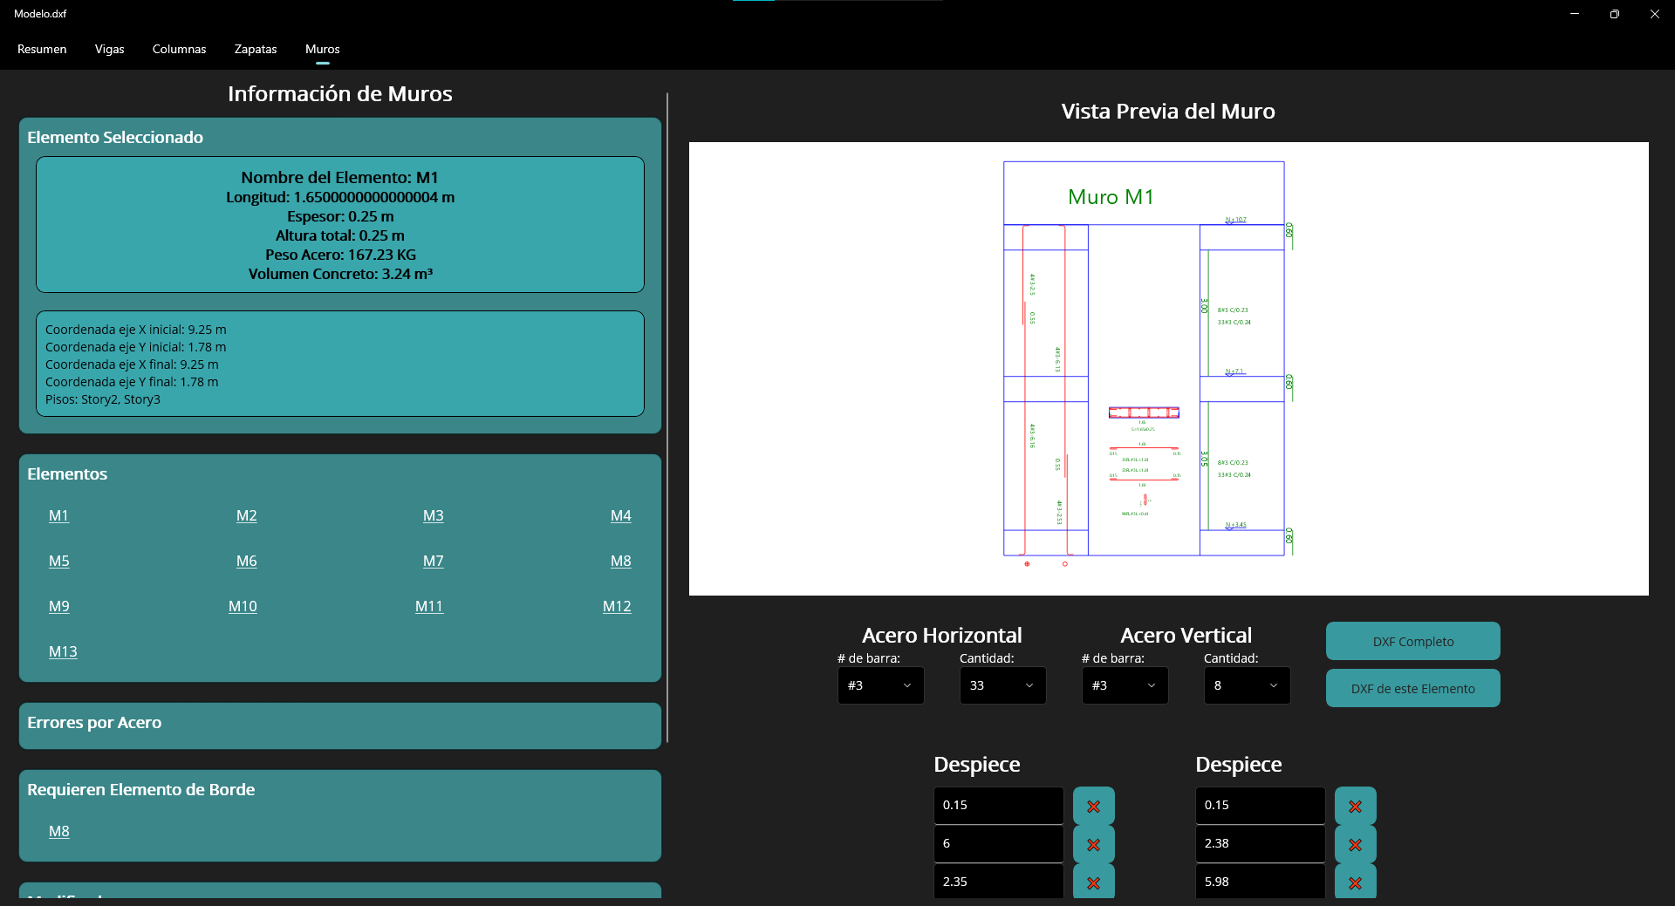
Task: Edit the horizontal despiece field 0.15
Action: (x=998, y=806)
